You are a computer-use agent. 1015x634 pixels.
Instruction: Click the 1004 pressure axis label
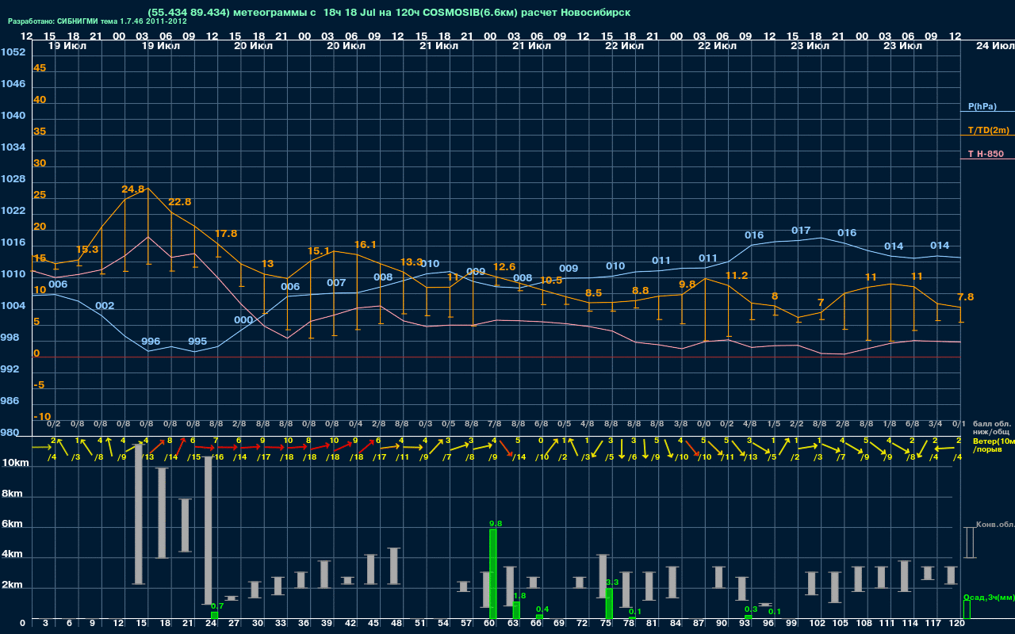click(x=13, y=306)
